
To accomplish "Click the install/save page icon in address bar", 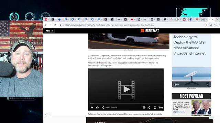I will pos(211,25).
